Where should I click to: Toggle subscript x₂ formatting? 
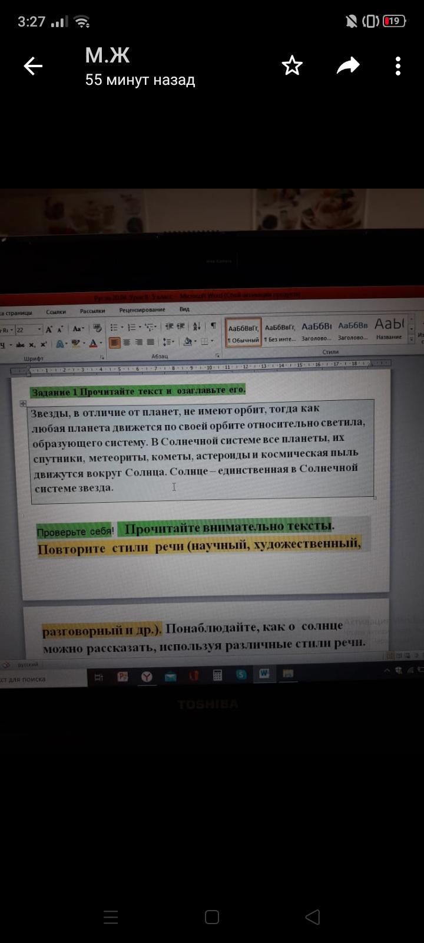pyautogui.click(x=31, y=345)
